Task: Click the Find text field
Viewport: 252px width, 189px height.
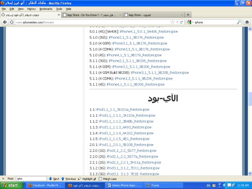Action: pos(31,178)
